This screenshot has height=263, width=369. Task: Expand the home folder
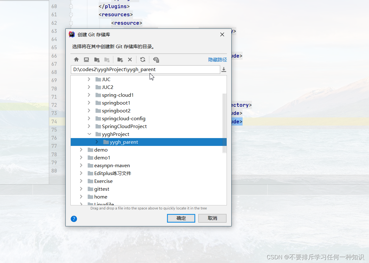tap(81, 197)
